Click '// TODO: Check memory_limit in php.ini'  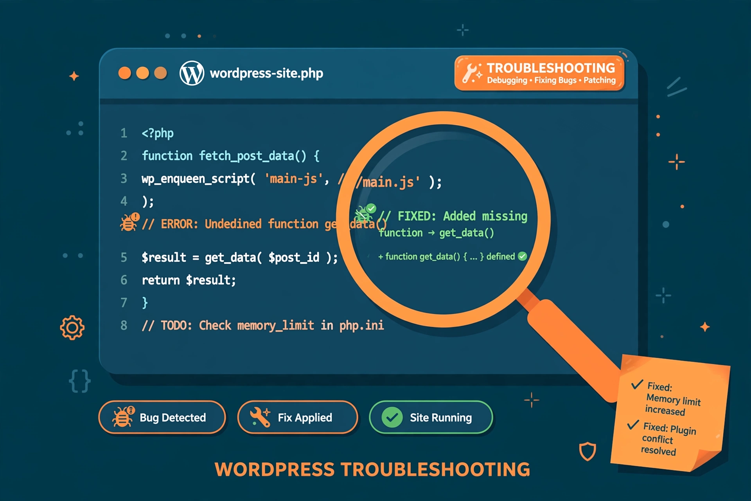pyautogui.click(x=263, y=326)
